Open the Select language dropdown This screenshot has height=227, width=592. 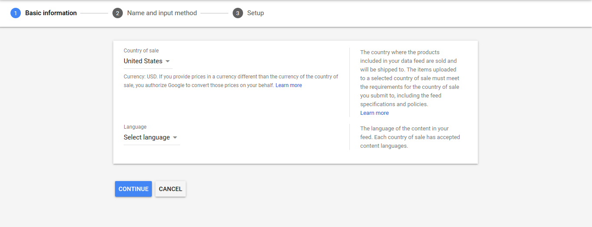tap(147, 137)
